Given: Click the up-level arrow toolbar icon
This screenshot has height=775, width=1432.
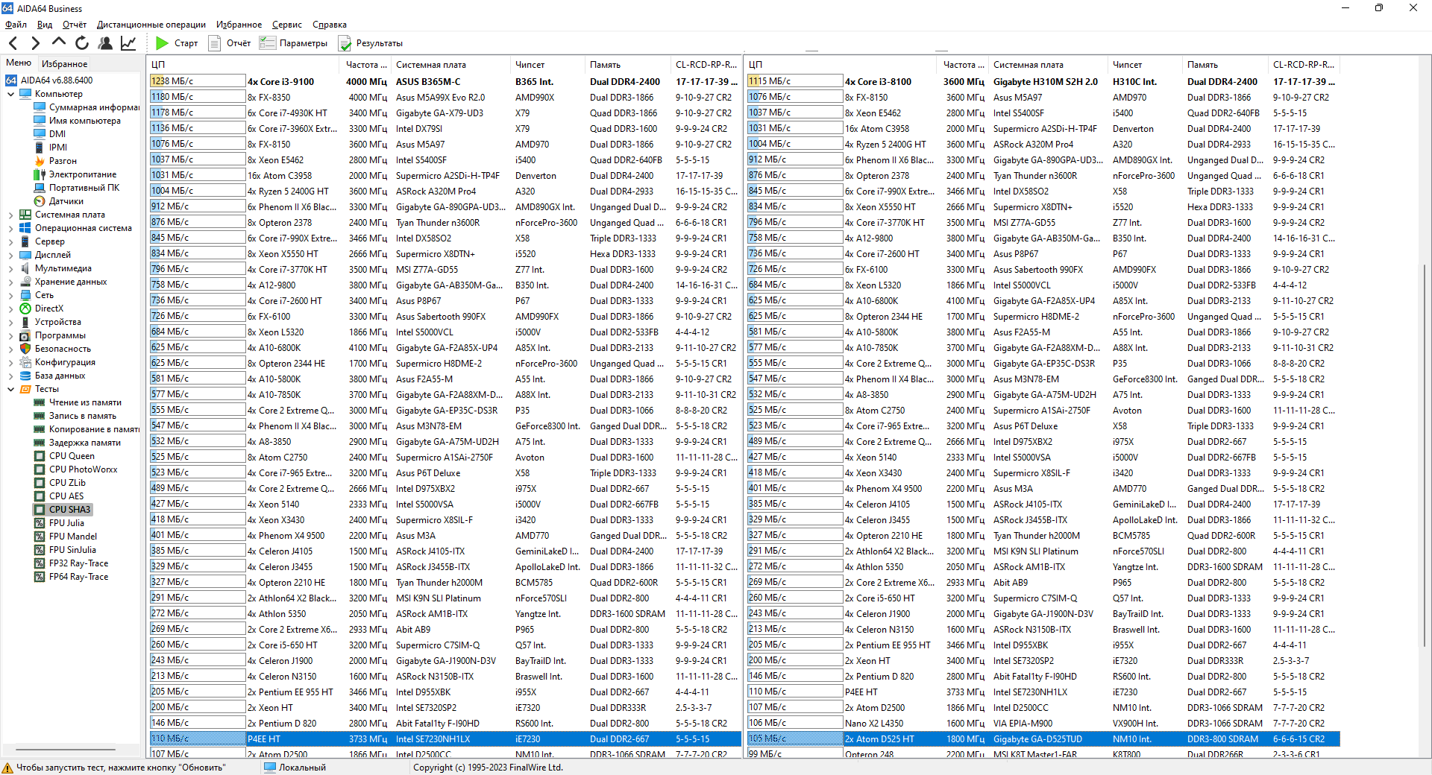Looking at the screenshot, I should click(x=59, y=43).
